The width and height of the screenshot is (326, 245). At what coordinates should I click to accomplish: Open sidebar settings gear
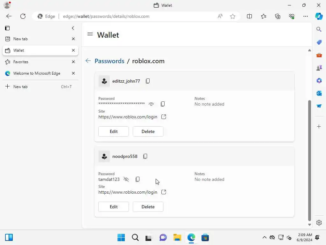tap(319, 223)
